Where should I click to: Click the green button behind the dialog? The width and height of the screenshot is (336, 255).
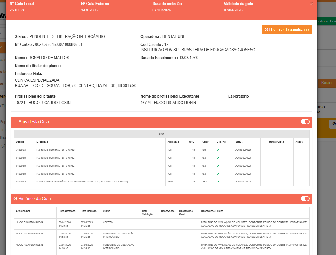[327, 21]
